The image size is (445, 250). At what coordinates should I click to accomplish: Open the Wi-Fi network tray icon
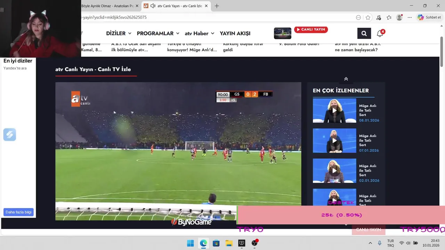(402, 243)
